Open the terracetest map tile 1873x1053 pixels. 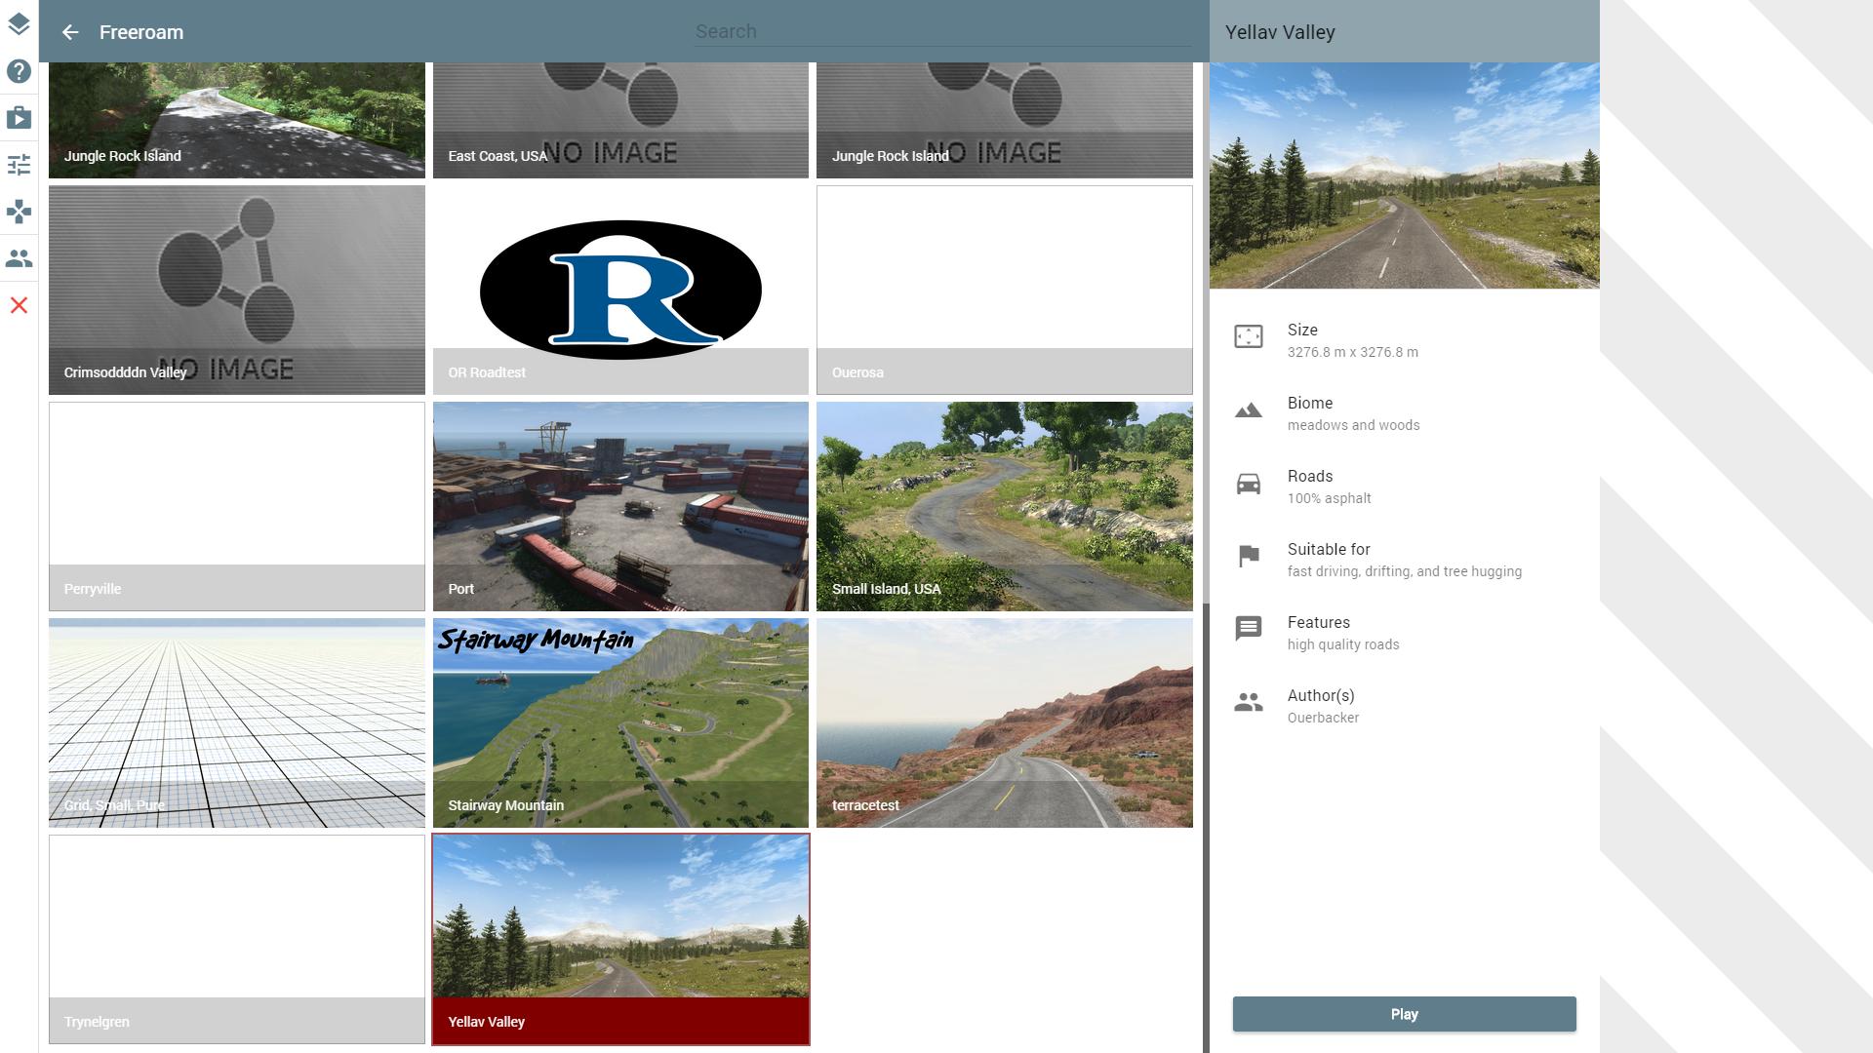pos(1004,722)
